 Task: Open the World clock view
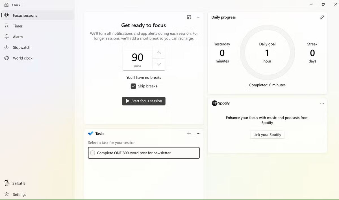point(22,58)
